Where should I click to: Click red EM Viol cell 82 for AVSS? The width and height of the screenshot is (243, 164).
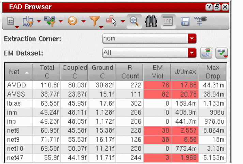pyautogui.click(x=157, y=94)
